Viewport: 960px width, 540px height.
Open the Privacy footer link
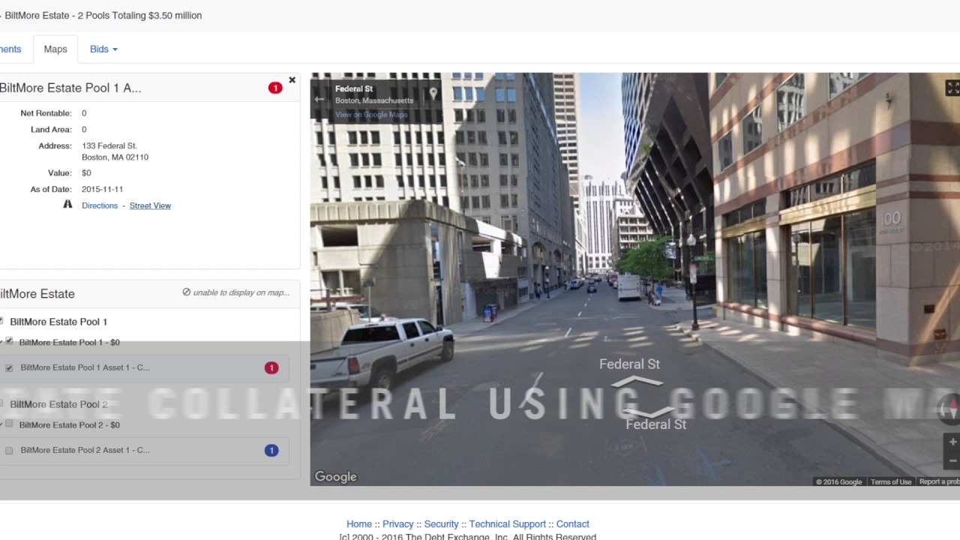click(398, 524)
